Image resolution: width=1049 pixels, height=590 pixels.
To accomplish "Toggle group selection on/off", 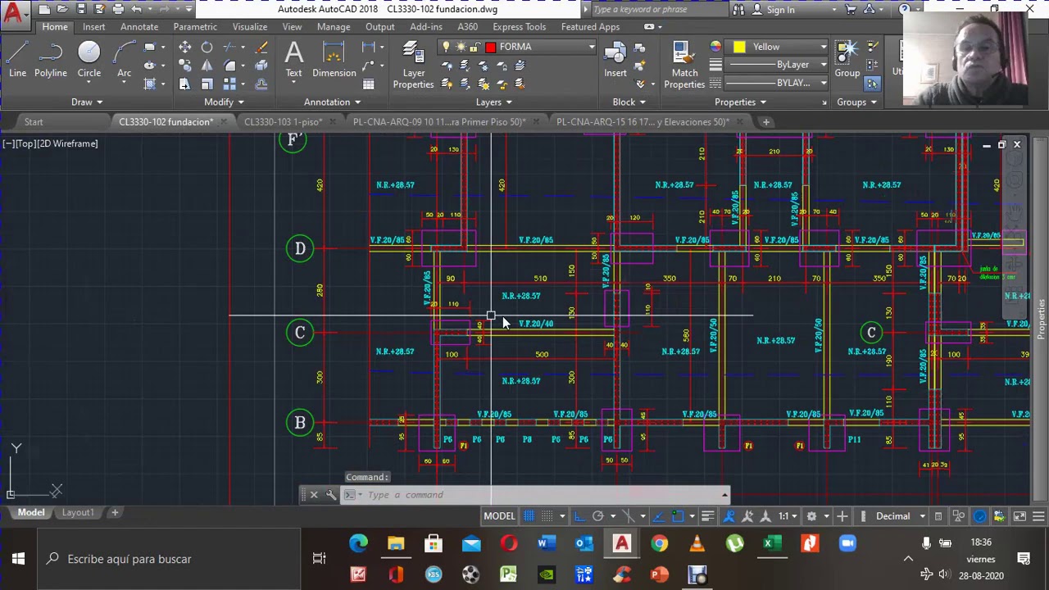I will (872, 84).
